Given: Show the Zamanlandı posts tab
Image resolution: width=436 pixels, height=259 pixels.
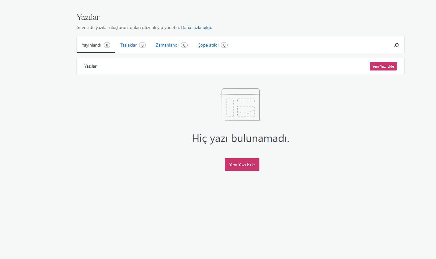Looking at the screenshot, I should tap(167, 45).
